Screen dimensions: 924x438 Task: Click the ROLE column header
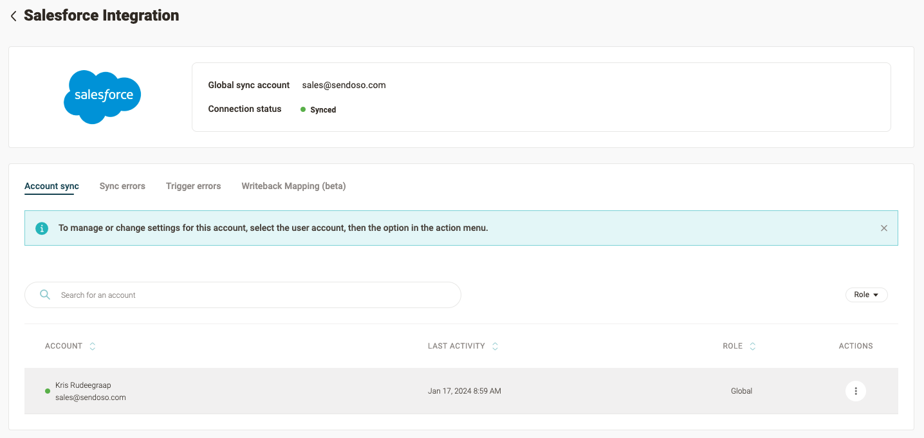point(732,346)
